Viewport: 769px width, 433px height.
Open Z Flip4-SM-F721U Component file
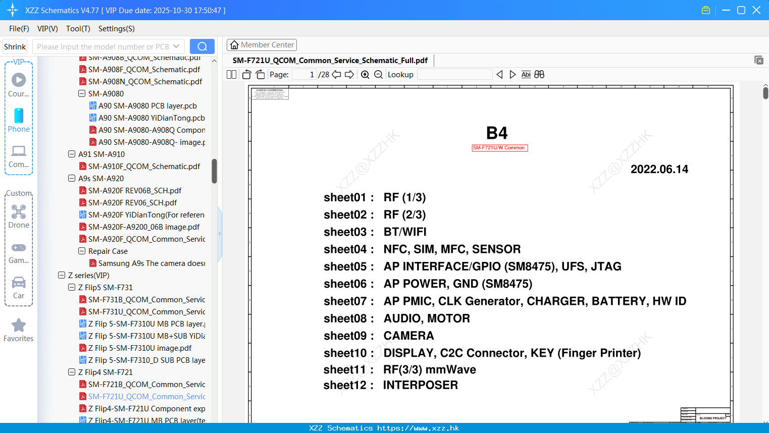146,408
